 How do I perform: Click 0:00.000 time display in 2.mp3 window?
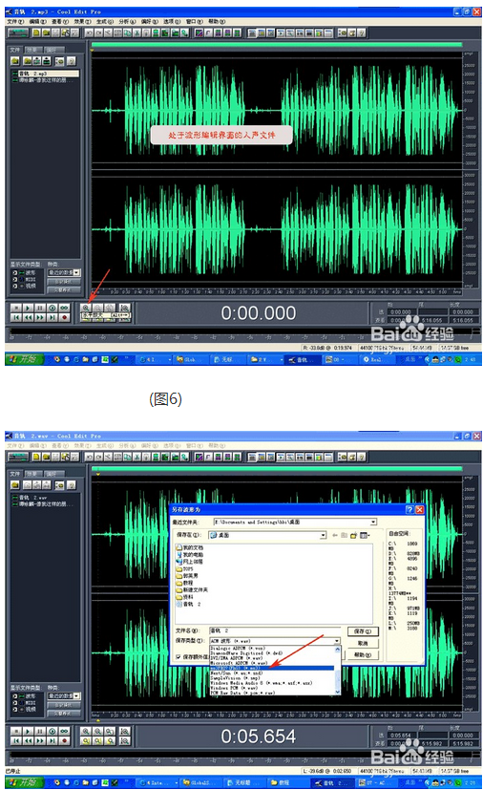tap(259, 313)
